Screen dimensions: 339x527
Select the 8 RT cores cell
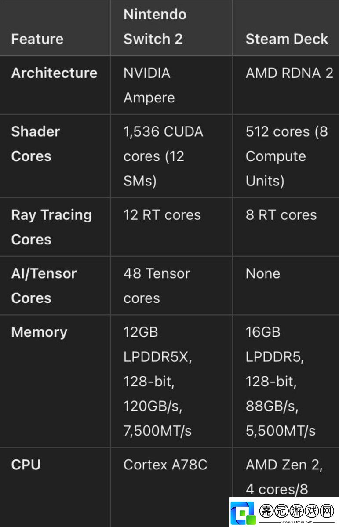coord(281,215)
